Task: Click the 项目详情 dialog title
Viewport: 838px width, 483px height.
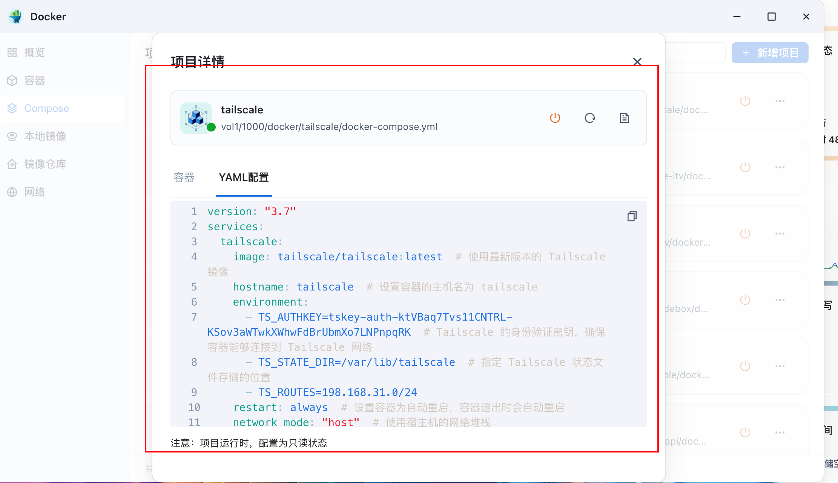Action: 198,61
